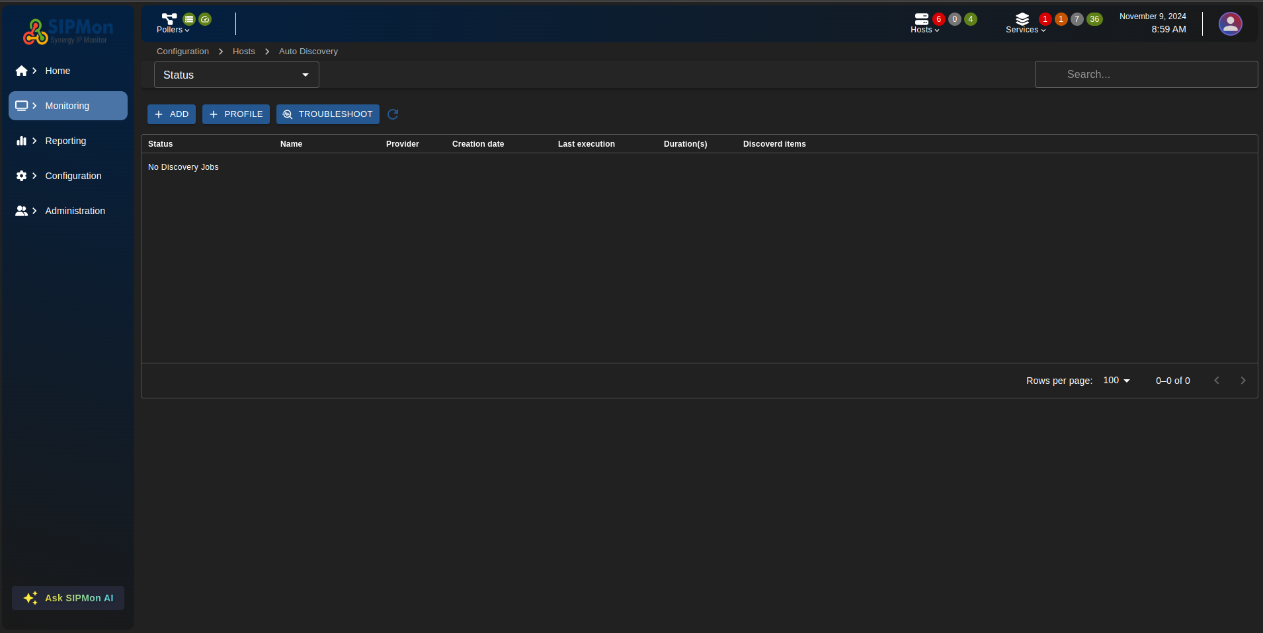
Task: Click the pollers gauge status icon
Action: pos(205,19)
